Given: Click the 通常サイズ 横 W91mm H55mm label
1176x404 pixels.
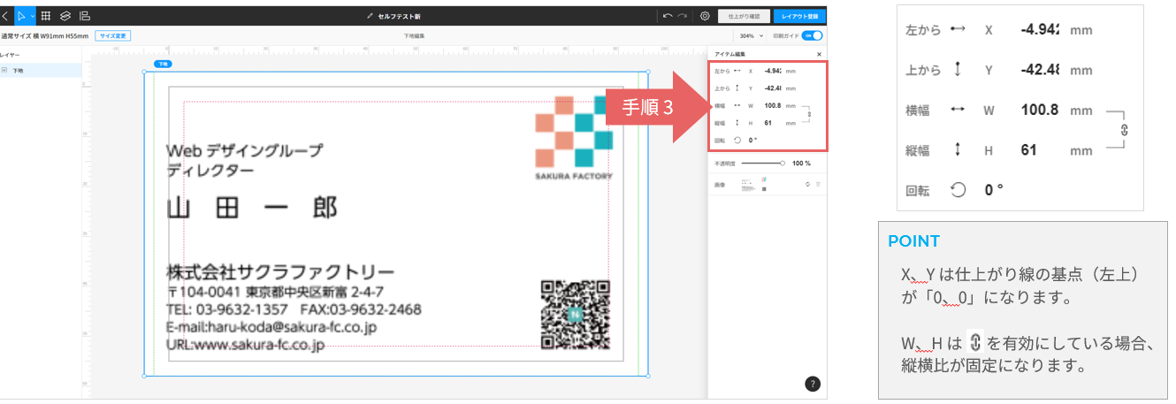Looking at the screenshot, I should point(45,36).
